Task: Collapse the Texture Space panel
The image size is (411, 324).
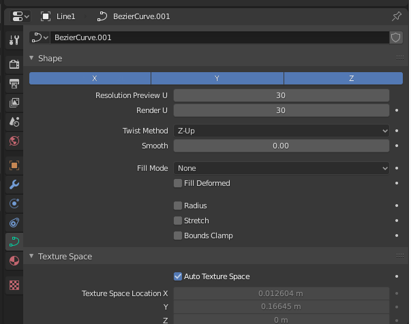Action: (x=31, y=256)
